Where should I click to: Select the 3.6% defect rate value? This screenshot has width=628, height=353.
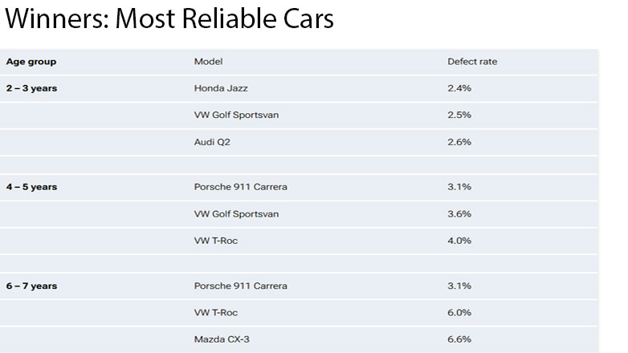459,214
